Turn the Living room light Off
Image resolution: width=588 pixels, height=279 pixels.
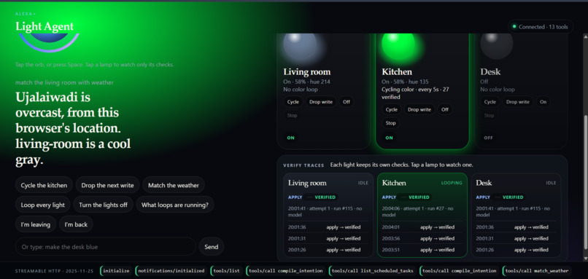[x=346, y=102]
